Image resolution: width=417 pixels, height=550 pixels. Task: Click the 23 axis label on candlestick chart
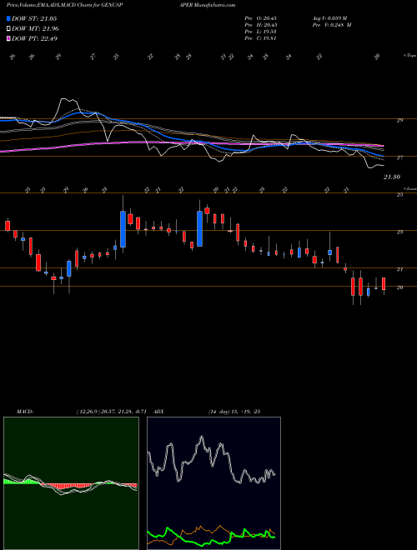point(399,232)
